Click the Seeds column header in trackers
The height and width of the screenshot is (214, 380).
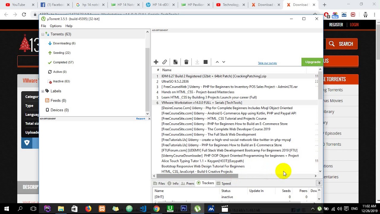click(286, 191)
